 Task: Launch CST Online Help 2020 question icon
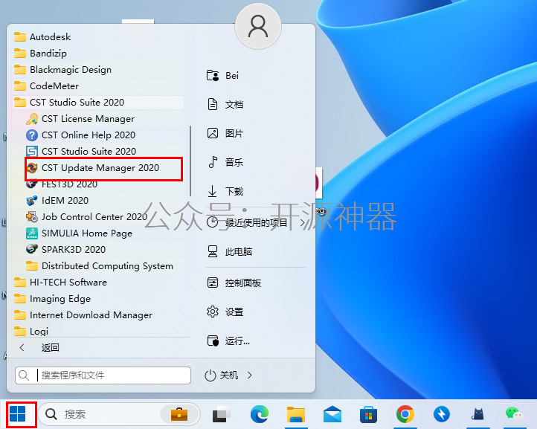[32, 135]
